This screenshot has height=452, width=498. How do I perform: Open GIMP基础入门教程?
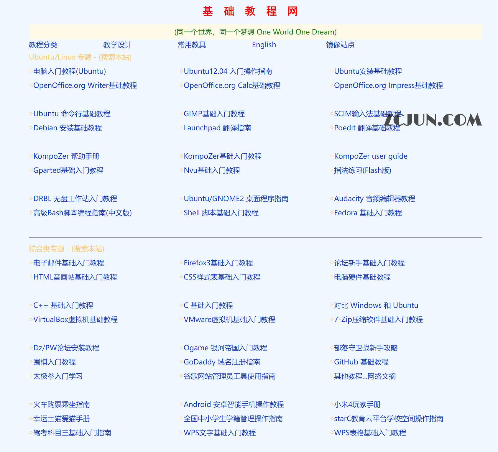[x=214, y=114]
